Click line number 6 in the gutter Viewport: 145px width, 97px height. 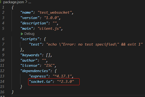3,39
